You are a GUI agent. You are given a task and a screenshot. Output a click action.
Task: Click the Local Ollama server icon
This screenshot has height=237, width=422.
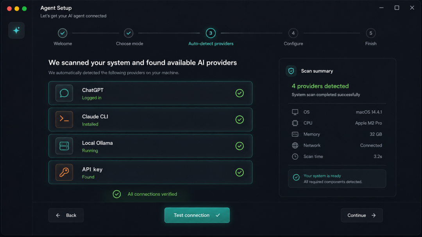pos(64,146)
